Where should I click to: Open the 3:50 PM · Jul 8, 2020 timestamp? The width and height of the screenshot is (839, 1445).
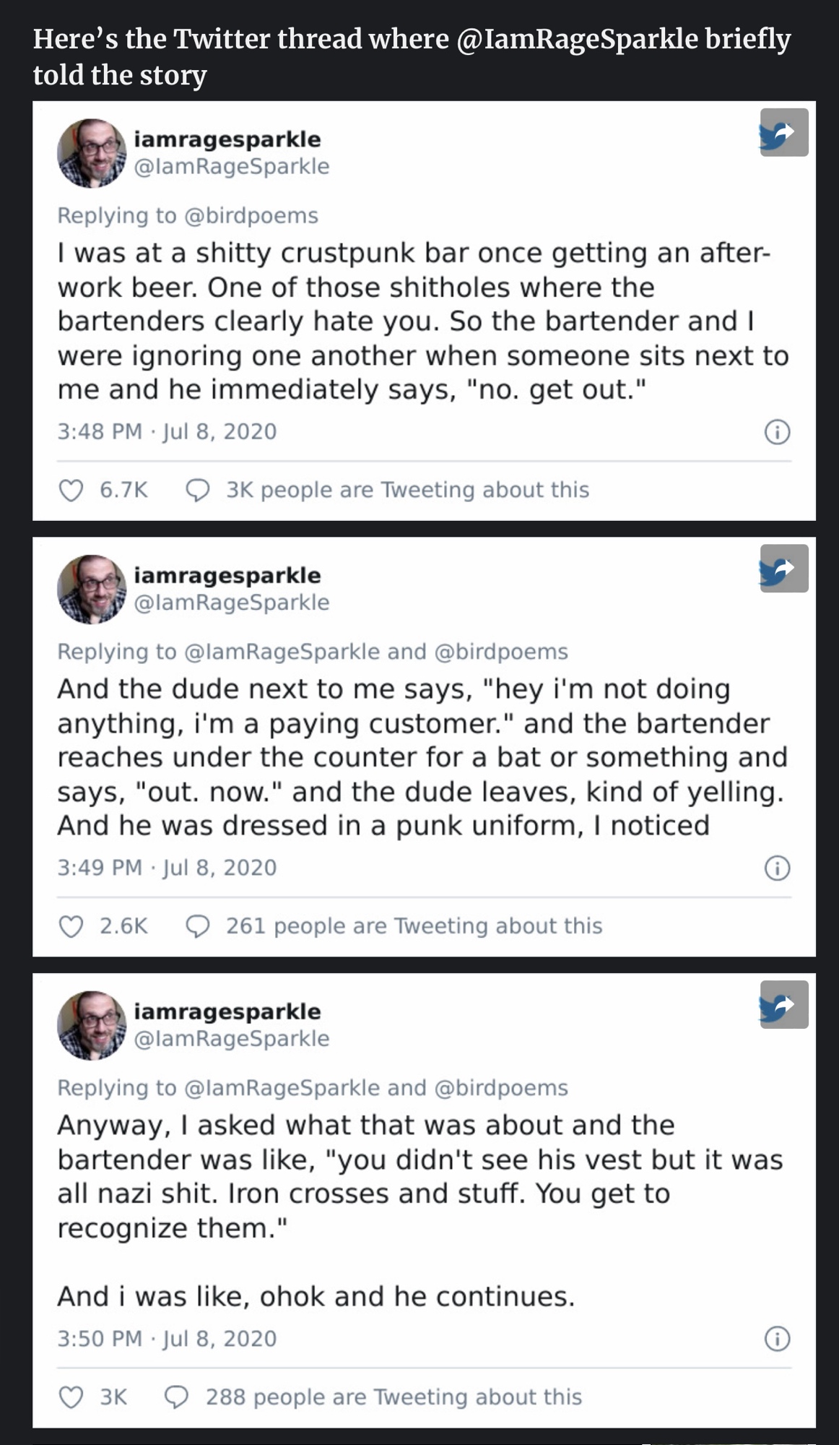167,1339
